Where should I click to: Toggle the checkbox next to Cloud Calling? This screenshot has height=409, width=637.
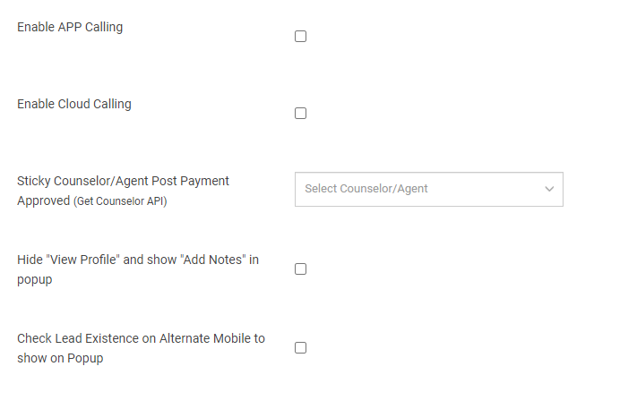(301, 114)
